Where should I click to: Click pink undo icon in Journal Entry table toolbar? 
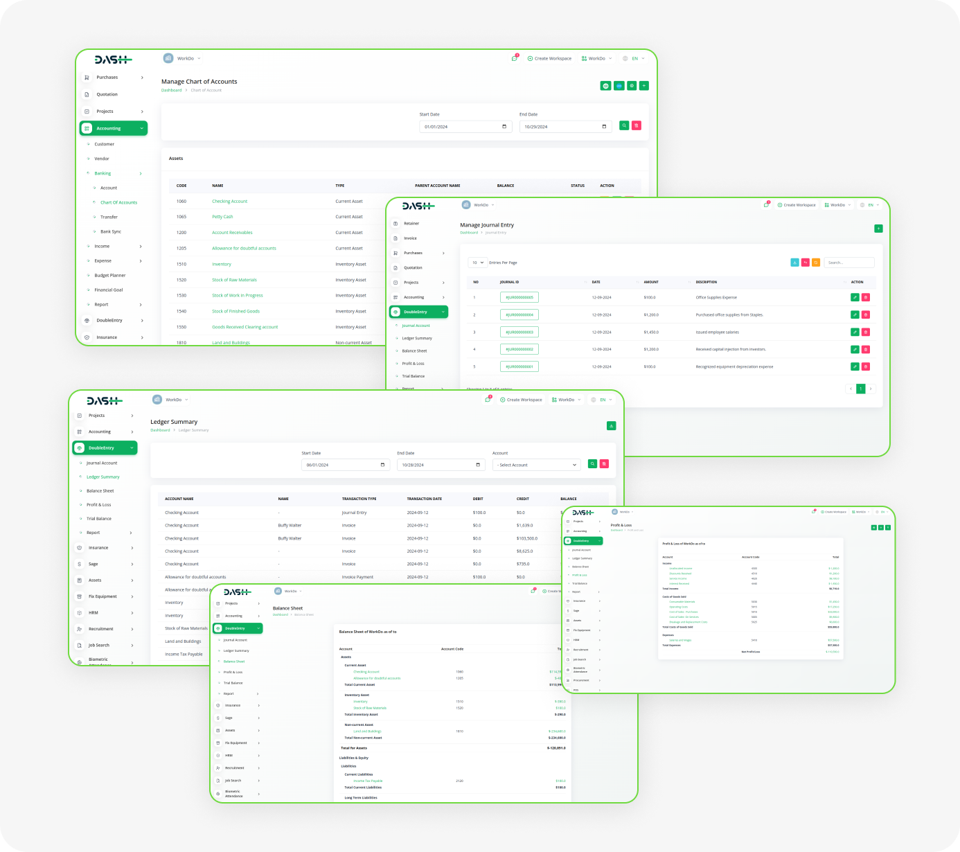click(806, 263)
